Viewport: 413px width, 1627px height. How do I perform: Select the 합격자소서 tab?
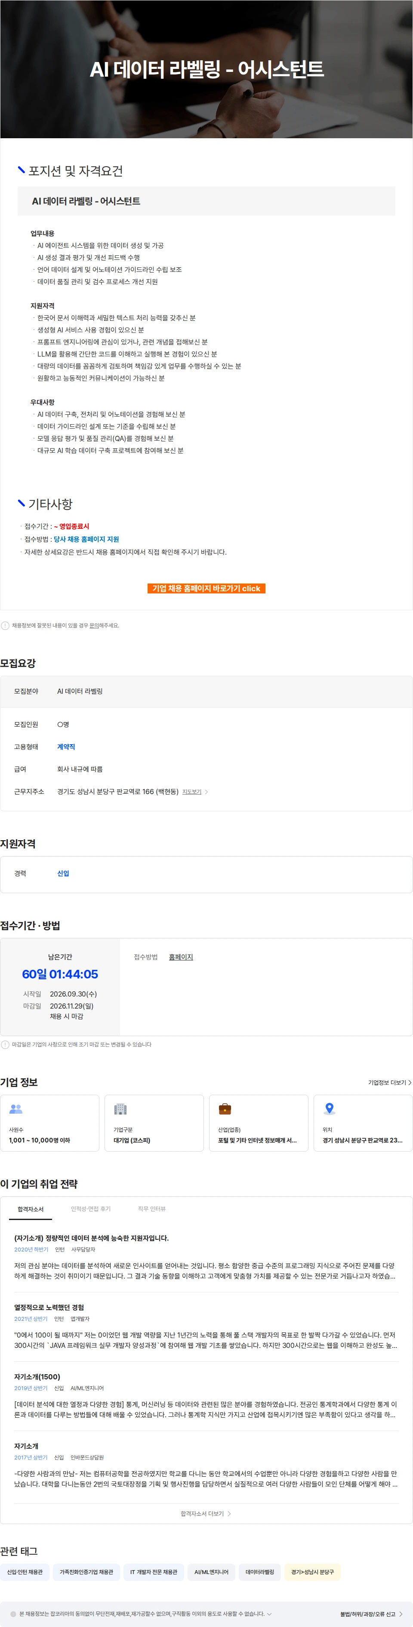pos(31,1209)
